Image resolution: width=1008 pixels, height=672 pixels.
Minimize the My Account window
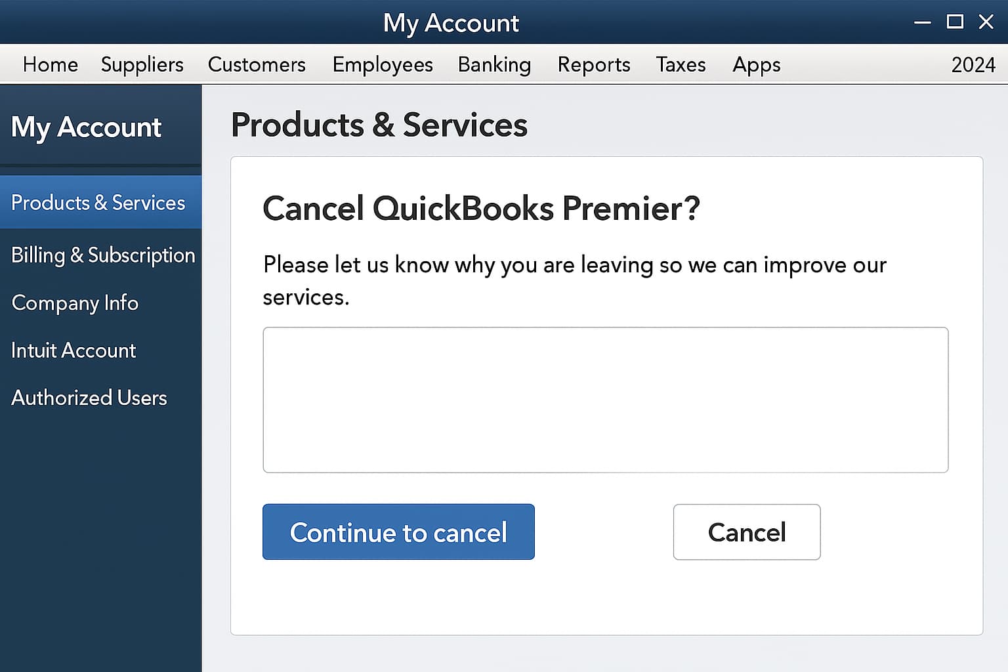922,22
